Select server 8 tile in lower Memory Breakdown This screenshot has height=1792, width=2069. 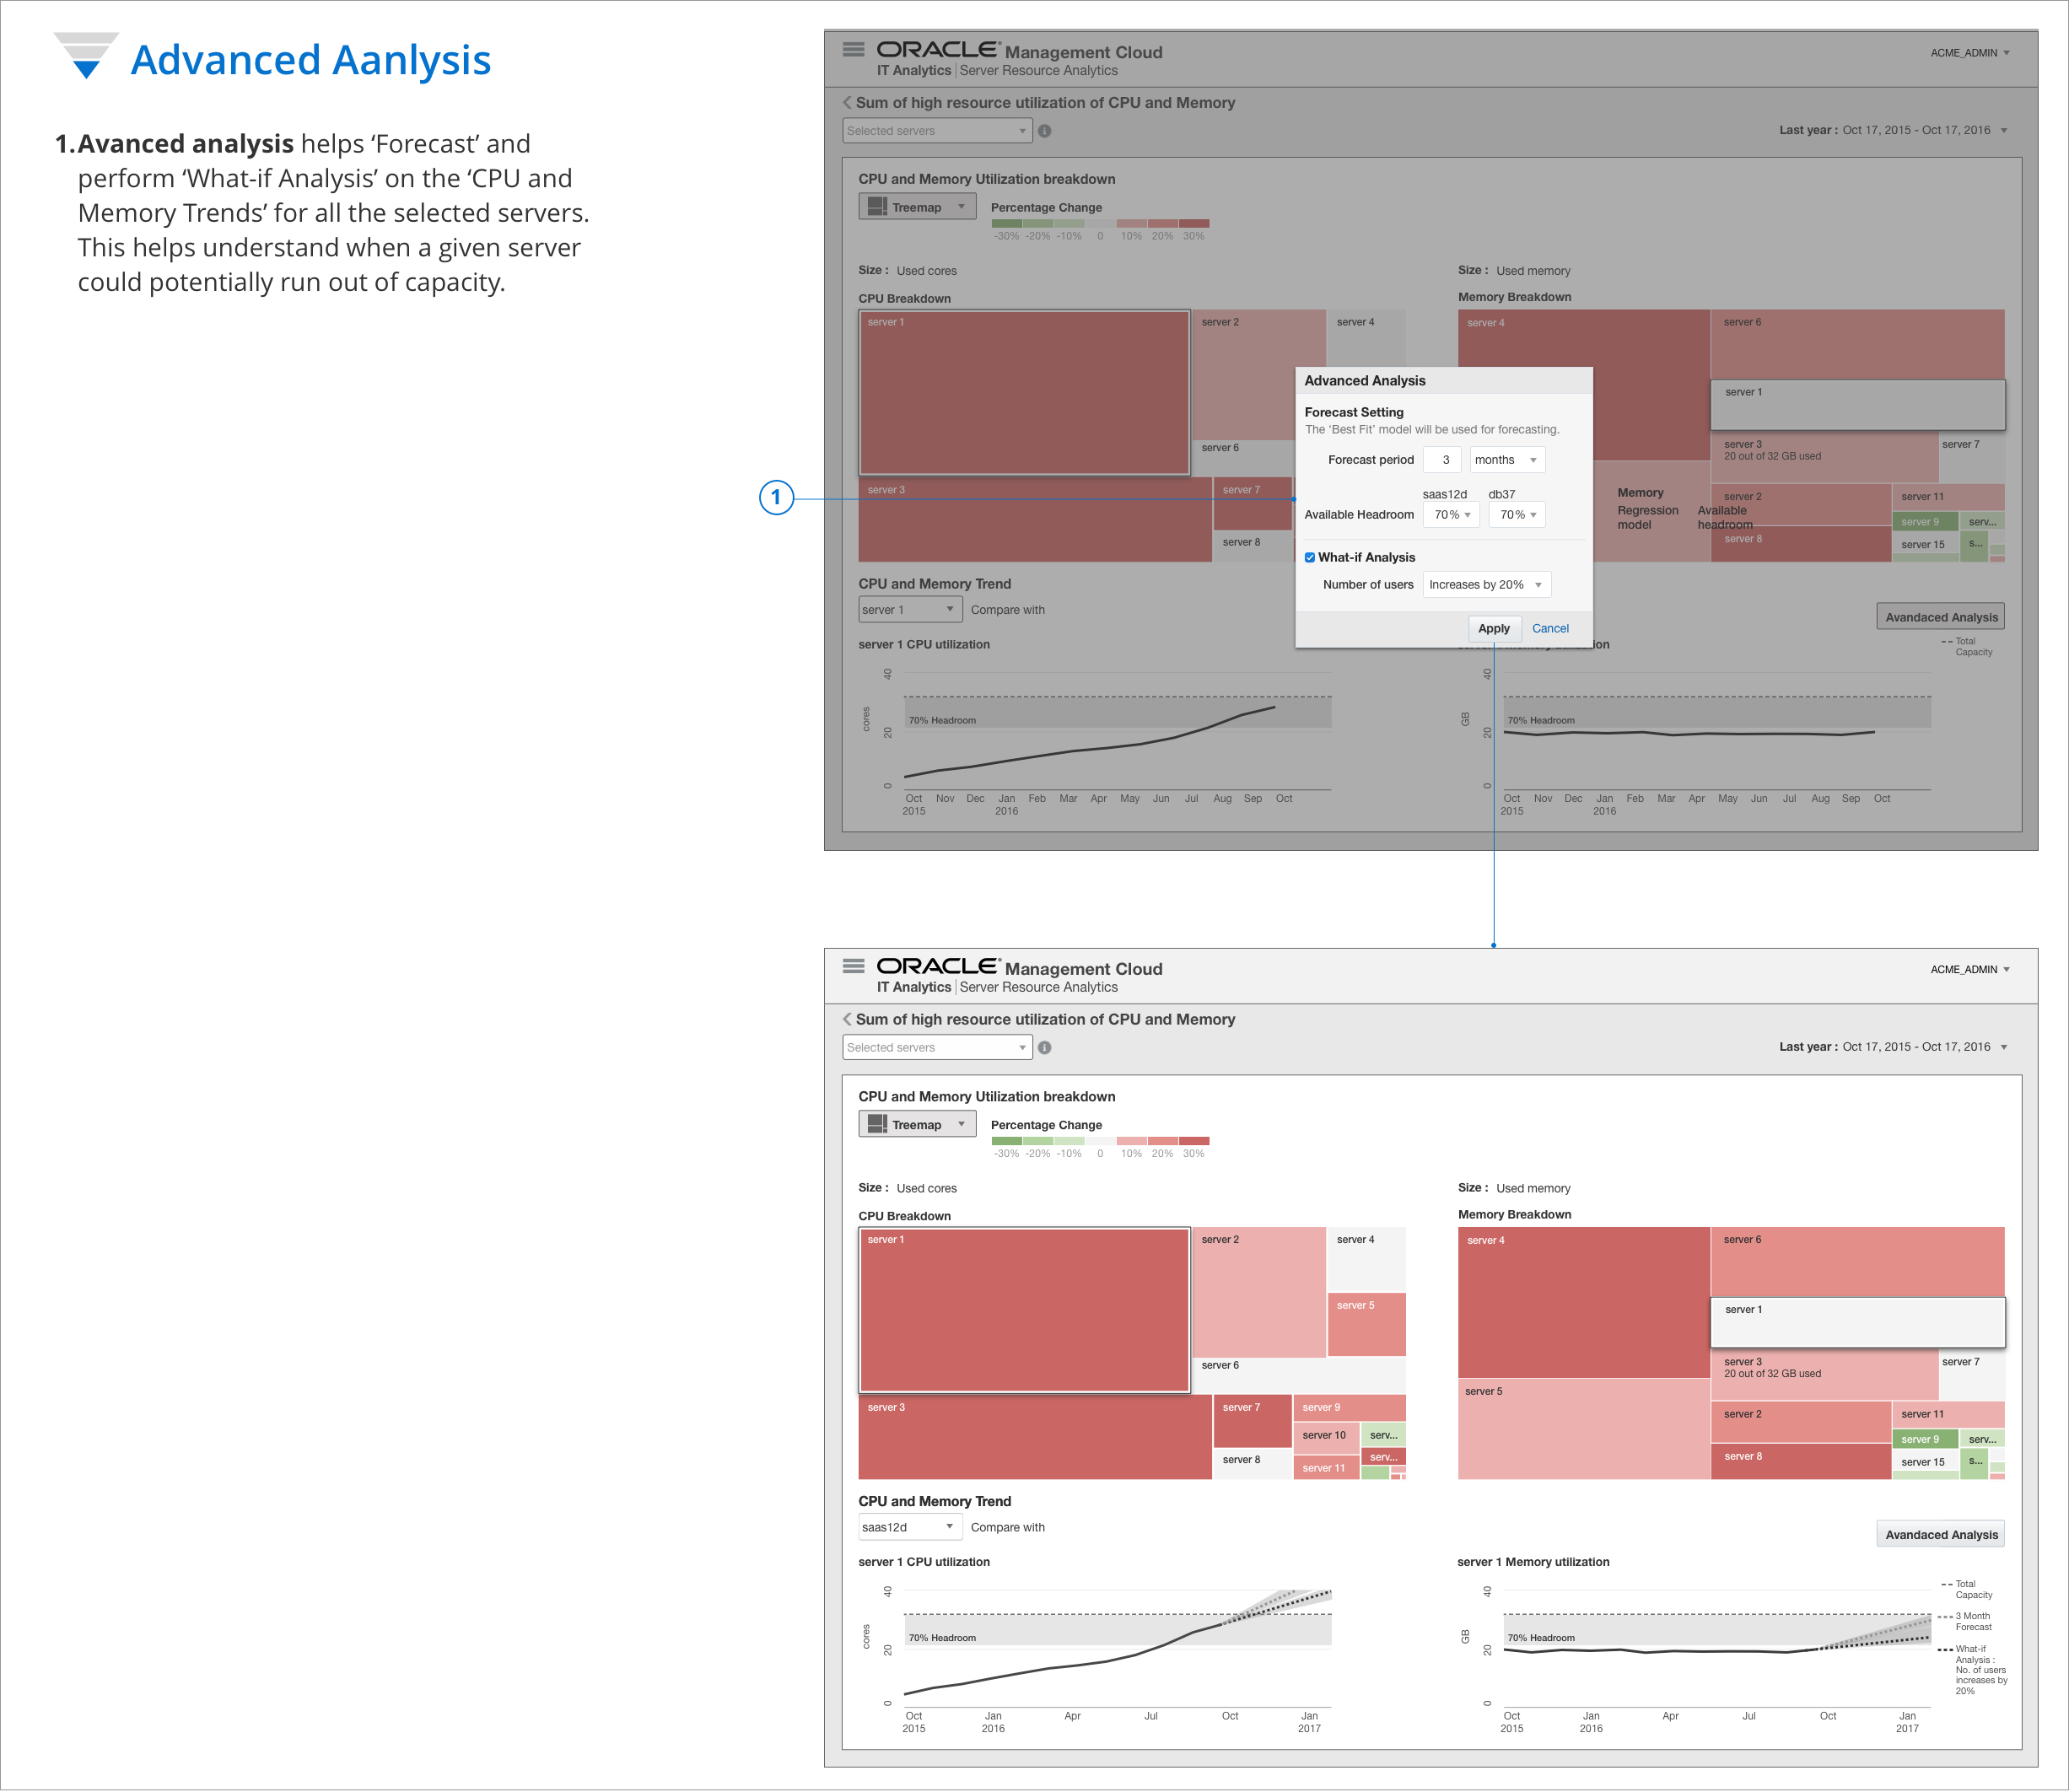(x=1800, y=1461)
